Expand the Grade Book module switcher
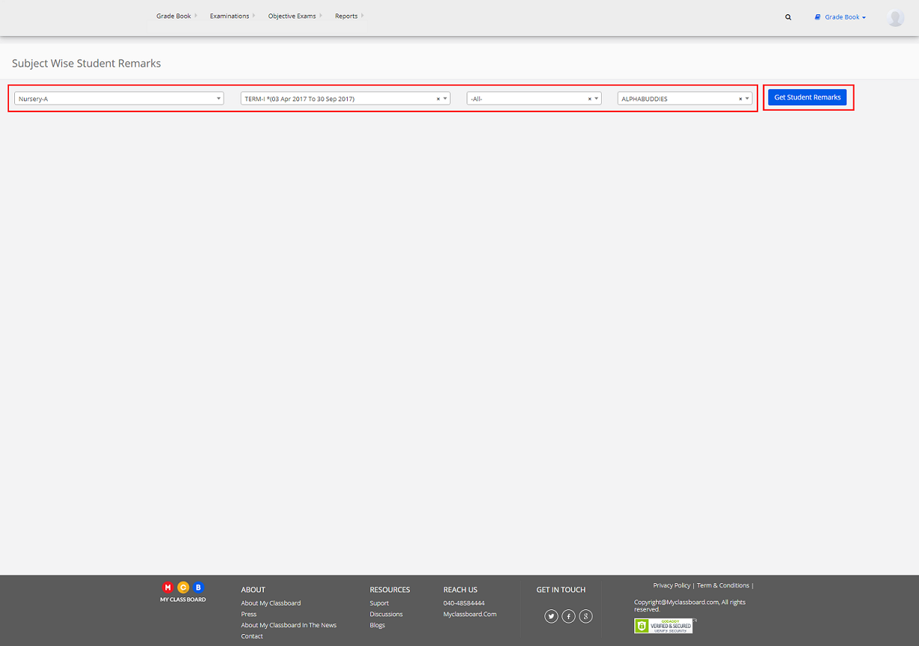 point(840,17)
